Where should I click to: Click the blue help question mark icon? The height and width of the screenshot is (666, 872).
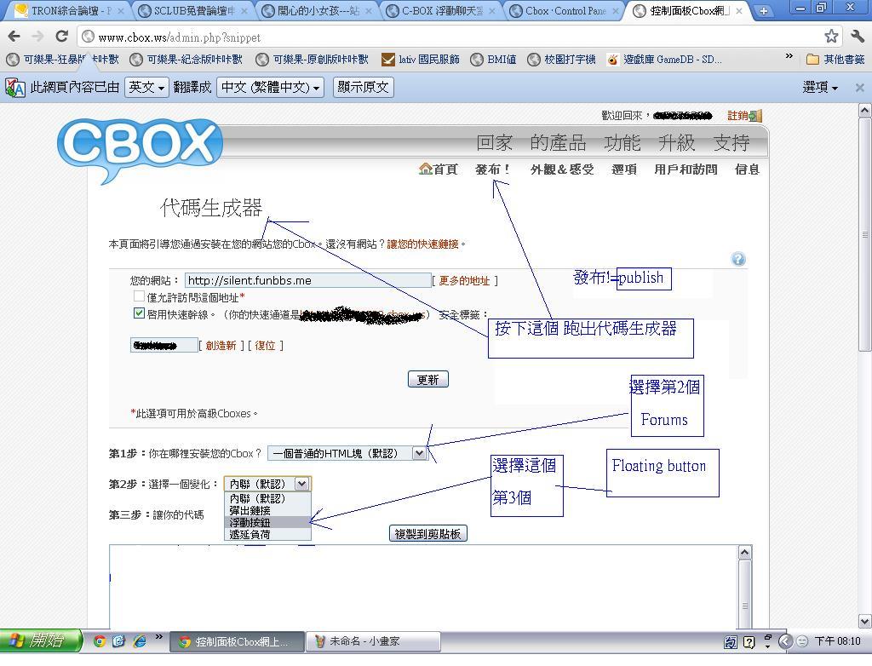click(x=738, y=259)
